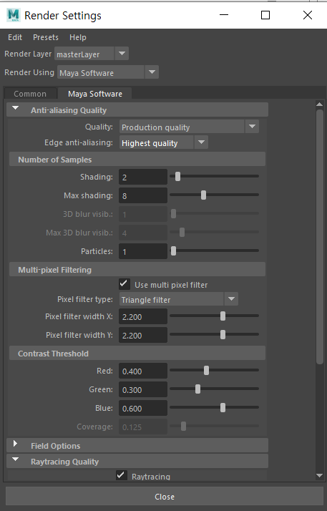Click the Particles samples input field
The width and height of the screenshot is (327, 511).
[143, 251]
